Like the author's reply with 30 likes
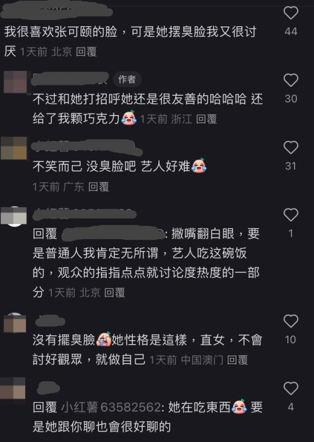314x442 pixels. pos(291,80)
